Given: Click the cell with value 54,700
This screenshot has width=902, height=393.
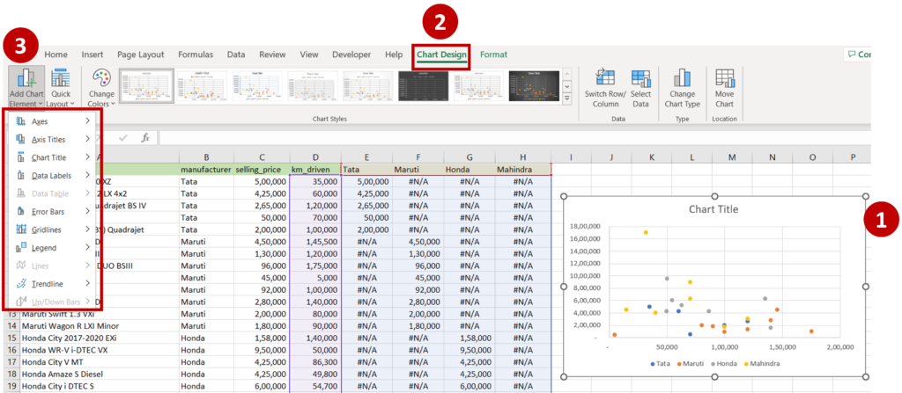Looking at the screenshot, I should [315, 386].
